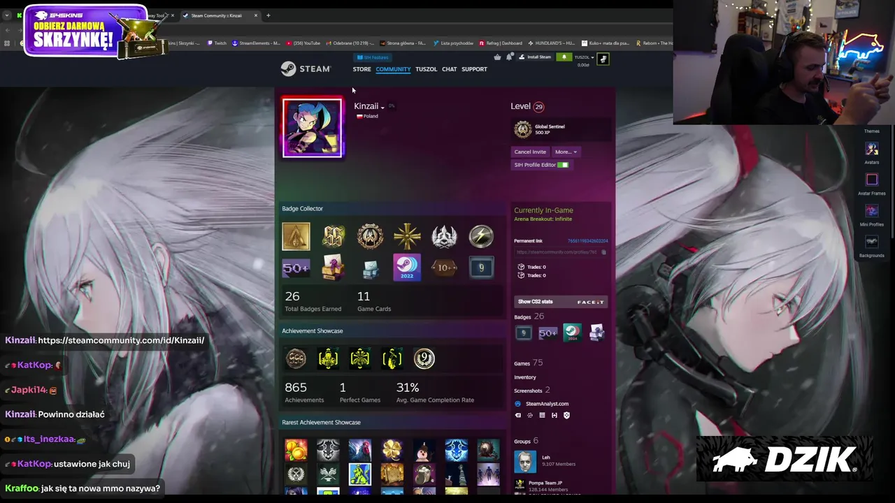Click the four-leaf clover rare achievement

[x=392, y=450]
